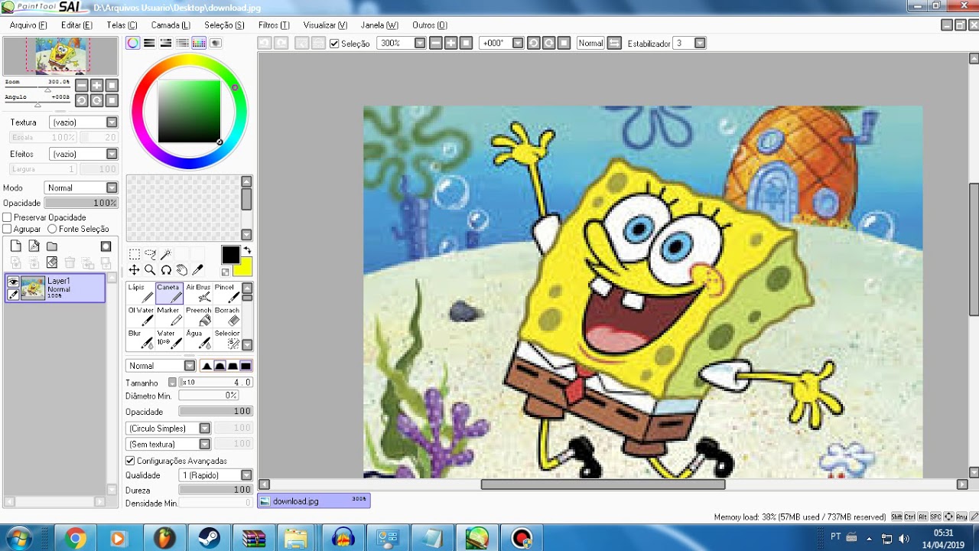
Task: Zoom out using the toolbar minus button
Action: 436,43
